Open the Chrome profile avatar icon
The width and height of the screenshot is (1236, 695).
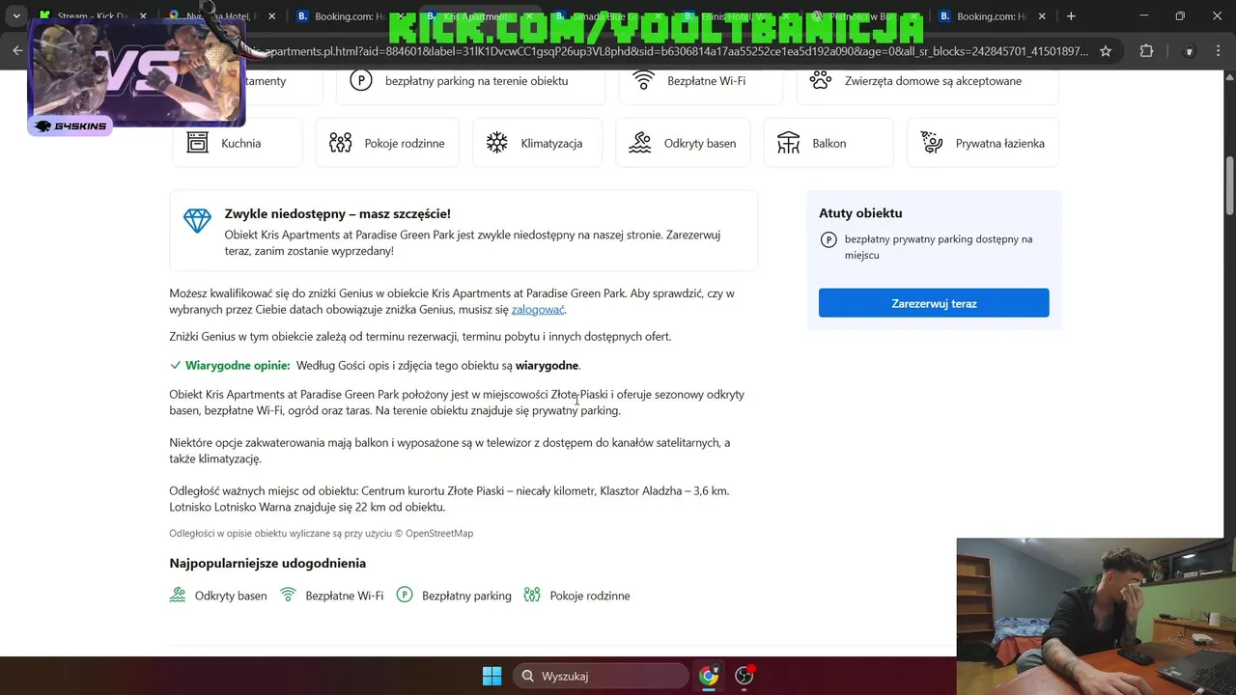[1190, 51]
